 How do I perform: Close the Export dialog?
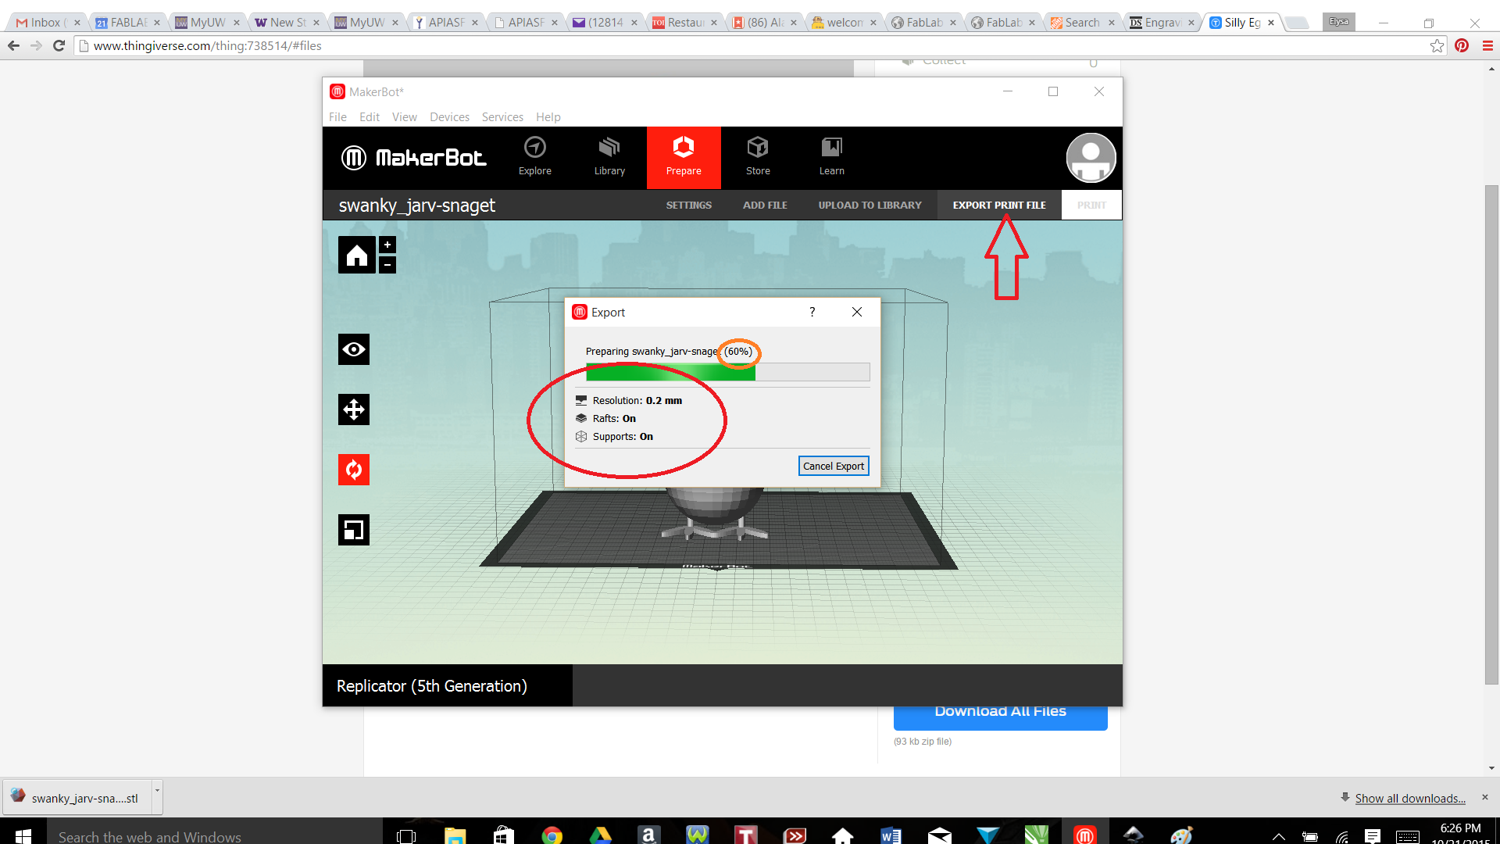(857, 312)
